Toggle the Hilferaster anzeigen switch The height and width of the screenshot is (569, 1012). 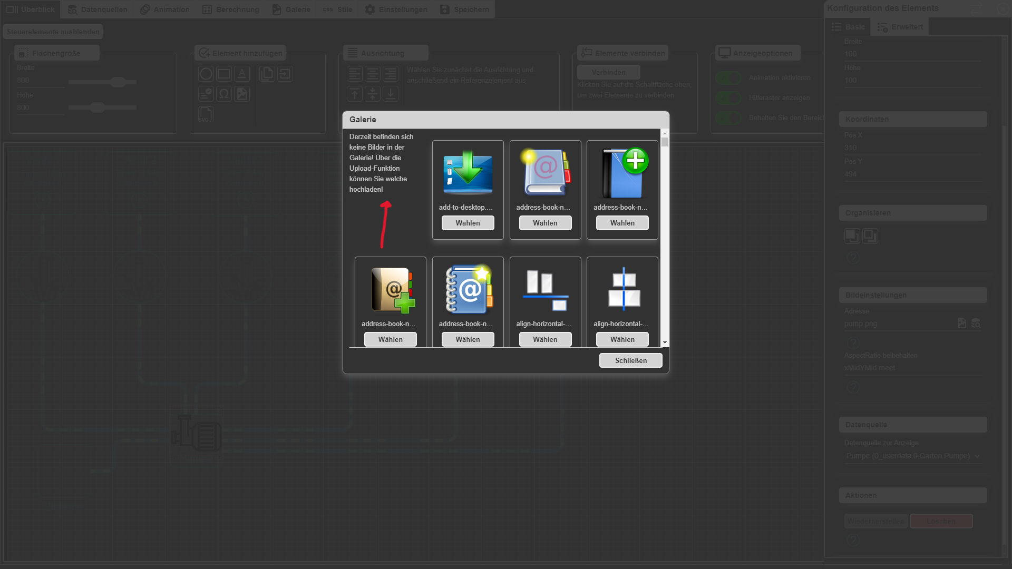(728, 98)
